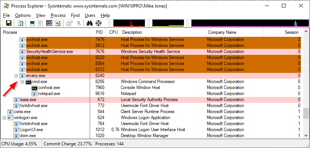
Task: Click the Refresh Now toolbar icon
Action: (20, 23)
